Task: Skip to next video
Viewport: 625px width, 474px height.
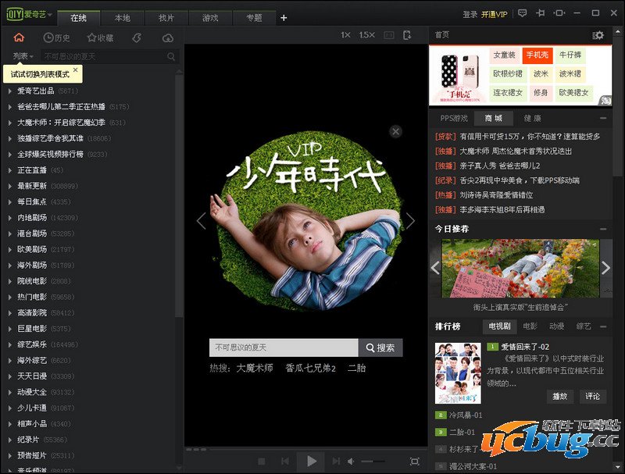Action: (x=336, y=462)
